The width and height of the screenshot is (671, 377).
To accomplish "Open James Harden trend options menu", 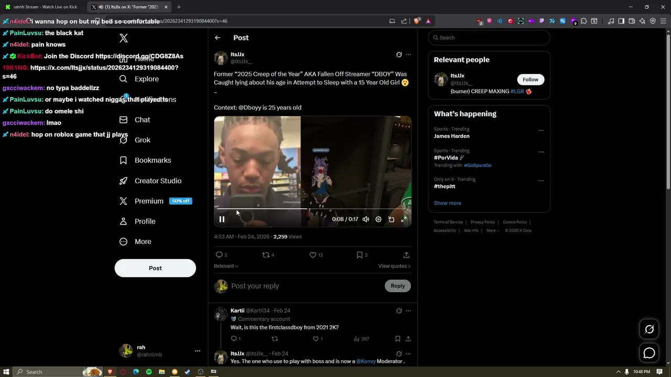I will 541,130.
